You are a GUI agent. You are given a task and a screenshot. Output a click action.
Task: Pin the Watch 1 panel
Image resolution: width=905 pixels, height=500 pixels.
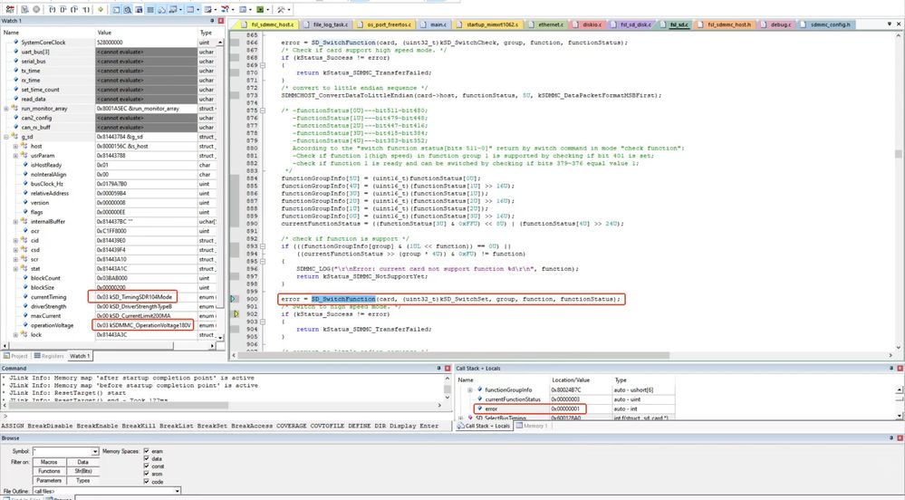click(x=212, y=21)
